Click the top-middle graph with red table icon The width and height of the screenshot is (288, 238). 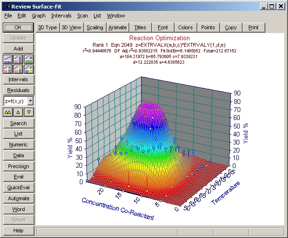pos(18,59)
